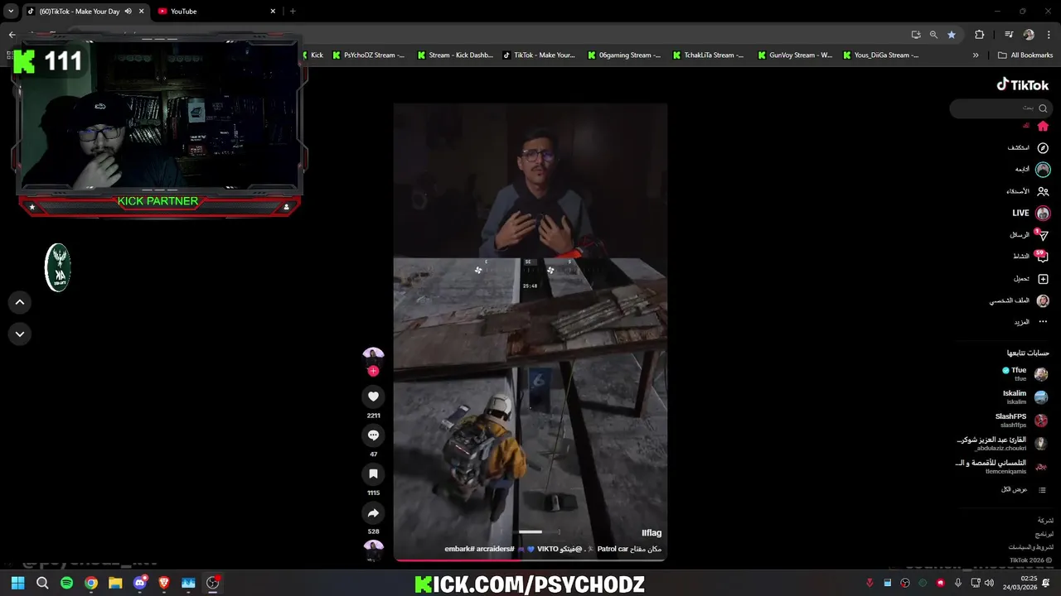This screenshot has height=596, width=1061.
Task: Open the browser zoom magnifier icon
Action: 933,34
